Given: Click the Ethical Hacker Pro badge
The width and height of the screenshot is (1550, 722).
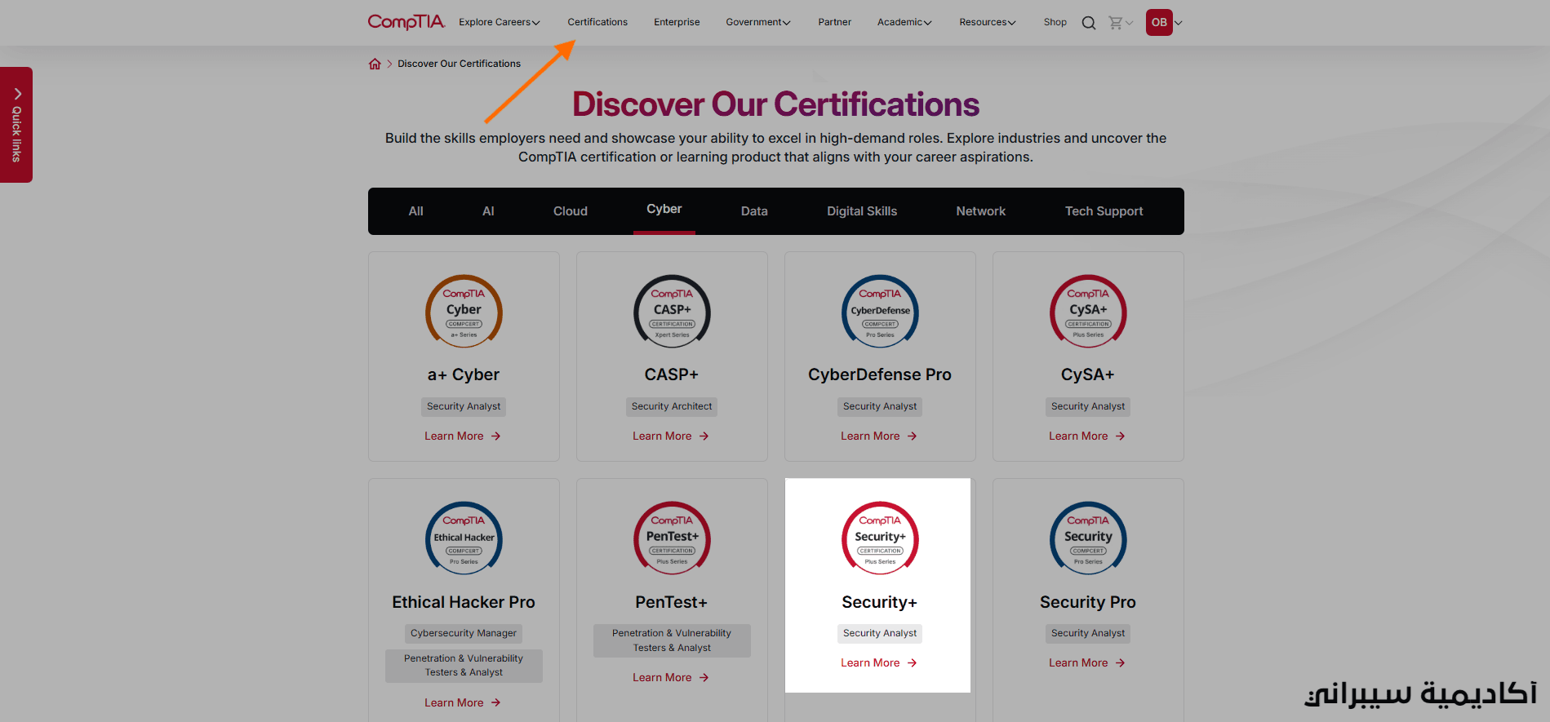Looking at the screenshot, I should point(464,538).
